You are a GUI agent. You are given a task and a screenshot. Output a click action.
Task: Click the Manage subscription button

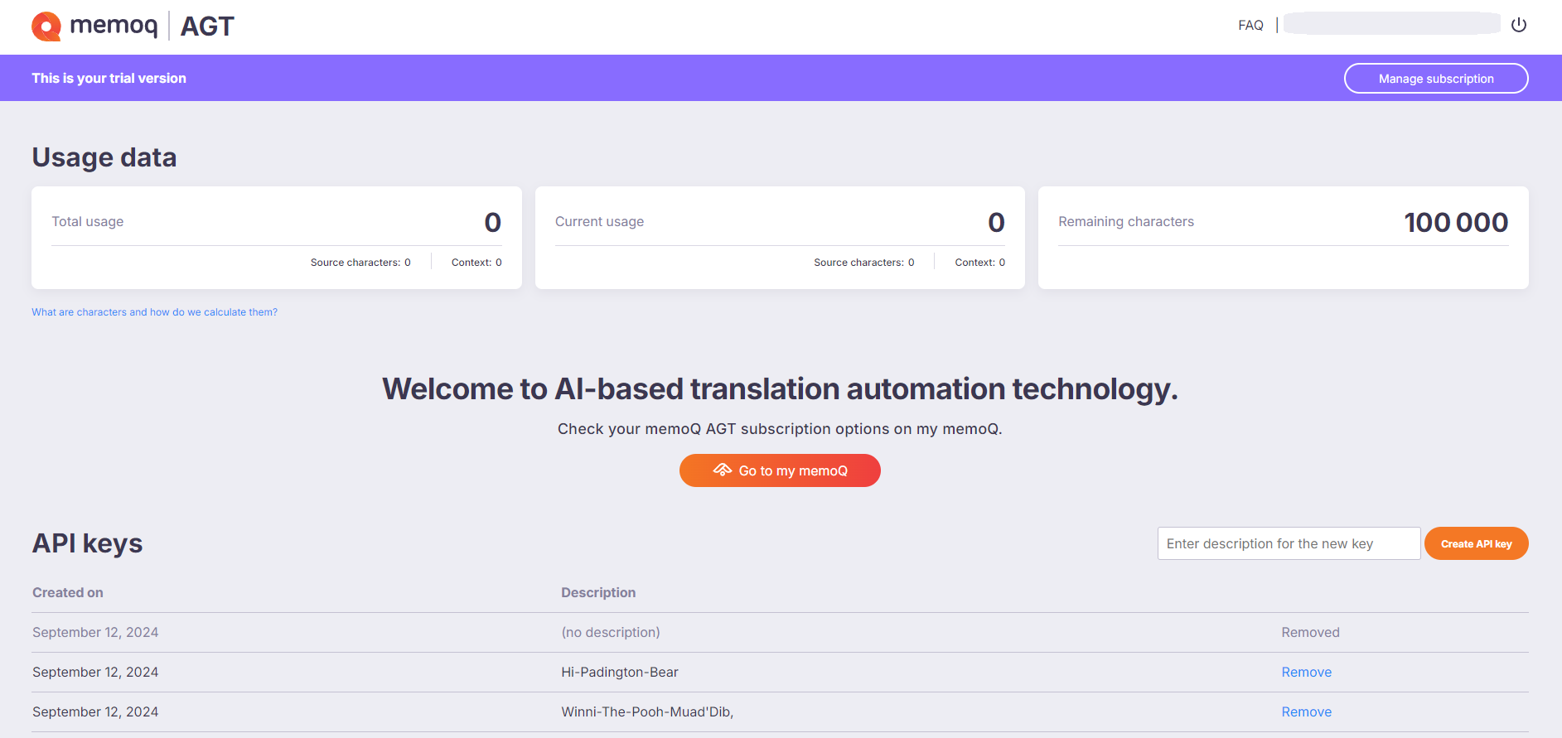pos(1436,79)
